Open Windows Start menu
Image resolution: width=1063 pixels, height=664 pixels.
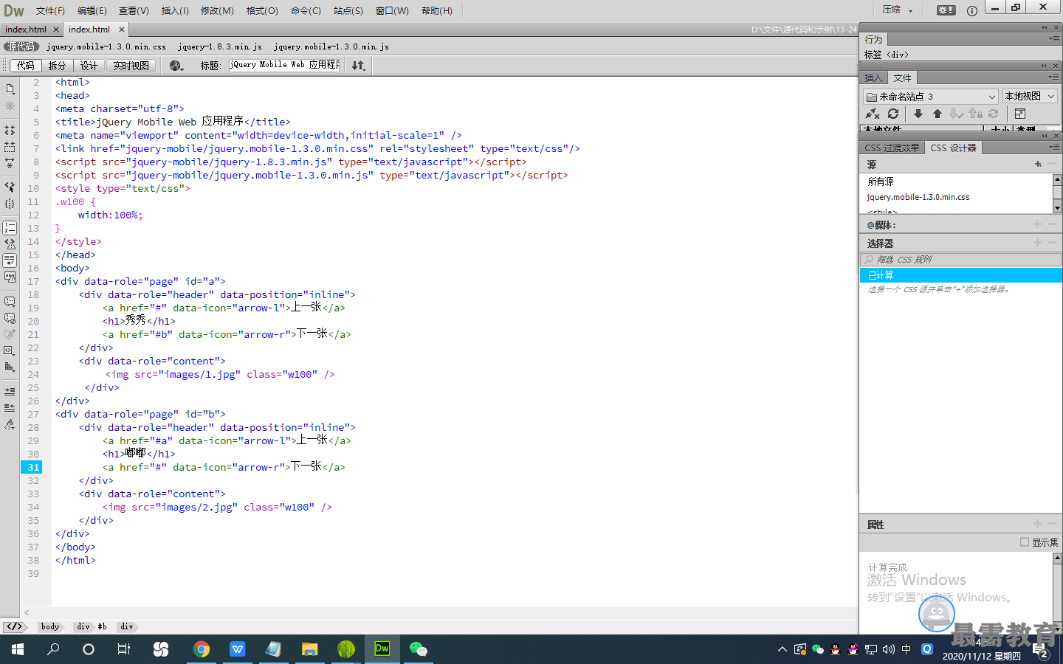tap(18, 649)
